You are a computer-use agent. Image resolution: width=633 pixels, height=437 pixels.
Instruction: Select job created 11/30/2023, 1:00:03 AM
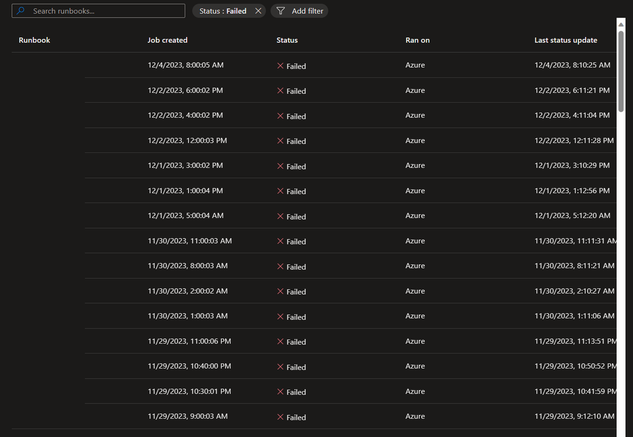pyautogui.click(x=188, y=316)
